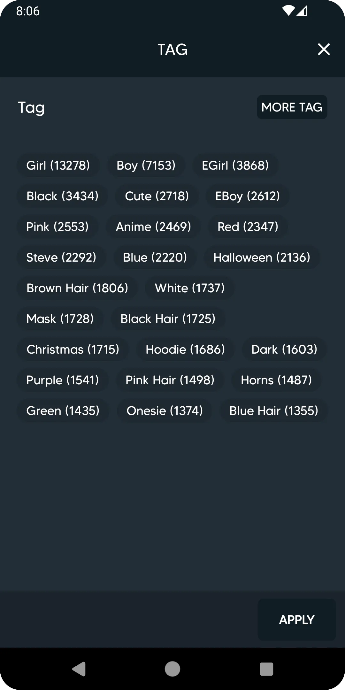This screenshot has height=690, width=345.
Task: Select the Christmas (1715) tag
Action: pyautogui.click(x=73, y=349)
